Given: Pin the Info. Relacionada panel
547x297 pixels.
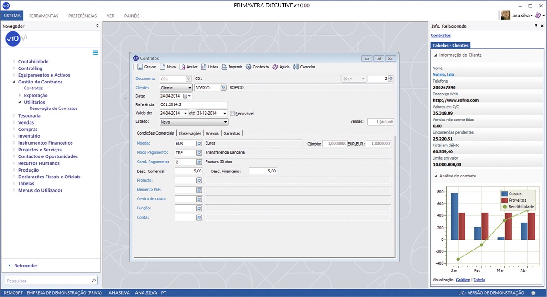Looking at the screenshot, I should click(x=536, y=26).
